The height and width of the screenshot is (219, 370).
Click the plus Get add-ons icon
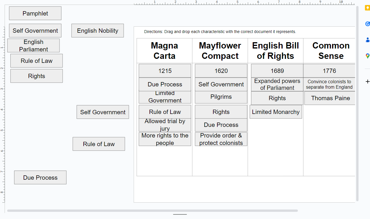(x=367, y=82)
